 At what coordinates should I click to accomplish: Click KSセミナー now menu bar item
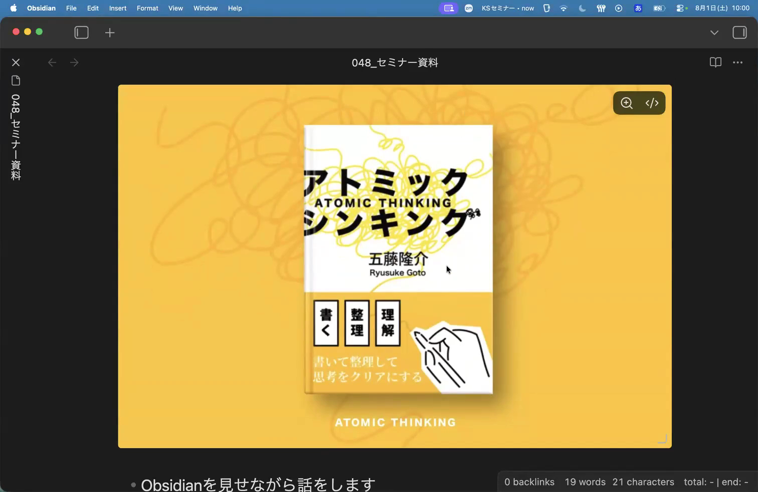508,8
